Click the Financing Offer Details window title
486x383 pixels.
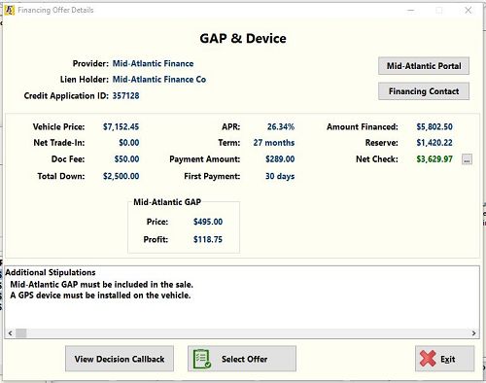[x=55, y=10]
